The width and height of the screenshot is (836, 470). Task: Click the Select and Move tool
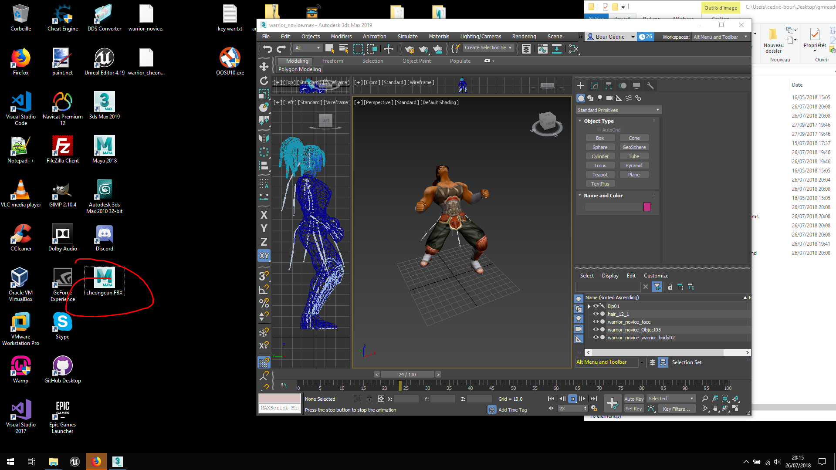click(264, 67)
